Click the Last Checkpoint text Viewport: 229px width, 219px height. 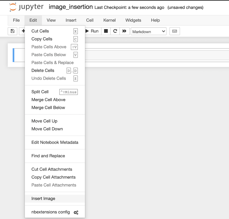pos(129,8)
